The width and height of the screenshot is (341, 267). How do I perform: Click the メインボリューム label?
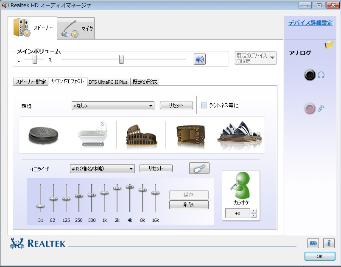pyautogui.click(x=39, y=51)
